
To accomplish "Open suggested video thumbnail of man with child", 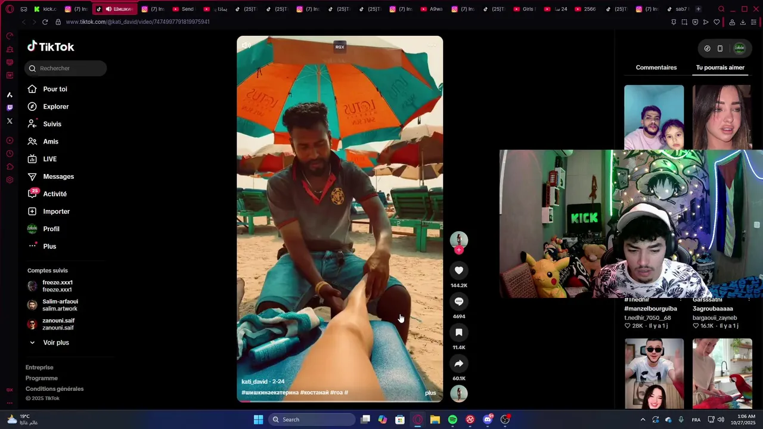I will pos(654,117).
